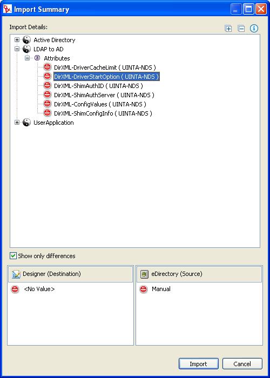Select LDAP to AD tree label
The height and width of the screenshot is (378, 270).
coord(49,49)
